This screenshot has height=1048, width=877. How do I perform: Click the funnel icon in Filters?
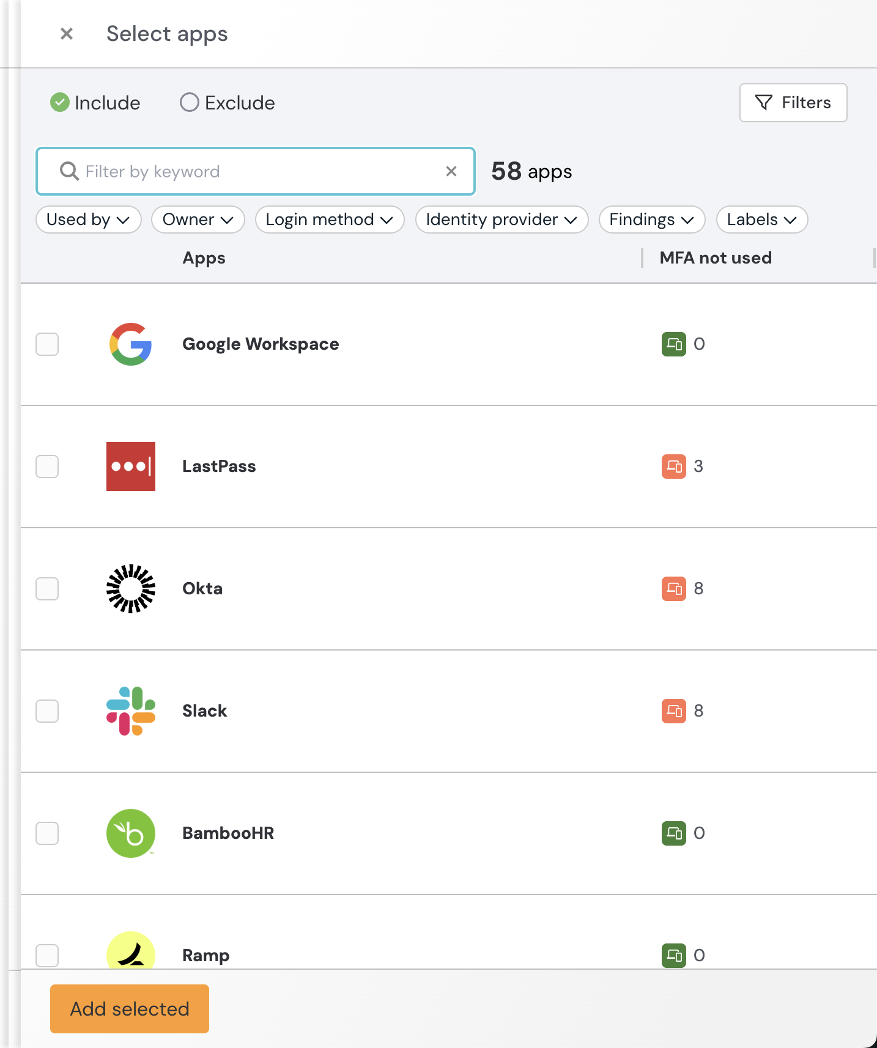(x=763, y=103)
